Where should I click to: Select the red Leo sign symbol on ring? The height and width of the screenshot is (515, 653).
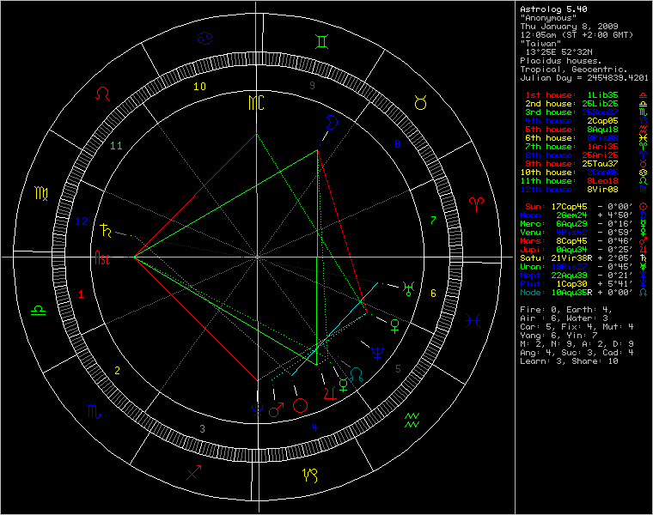coord(102,92)
